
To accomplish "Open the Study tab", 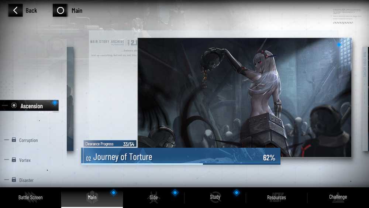I will pyautogui.click(x=215, y=197).
